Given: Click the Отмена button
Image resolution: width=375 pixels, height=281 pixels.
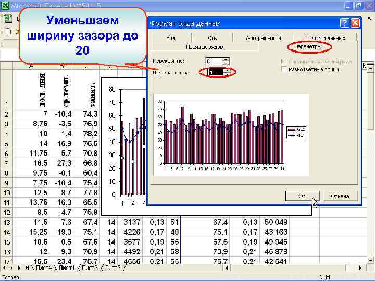Looking at the screenshot, I should tap(340, 196).
